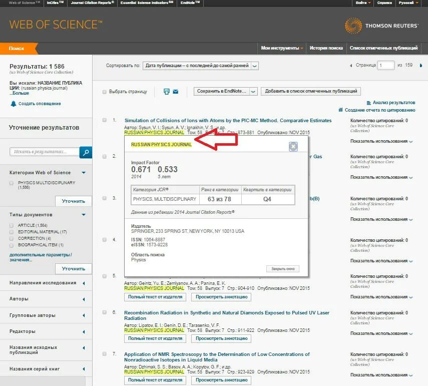This screenshot has height=386, width=428.
Task: Select checkbox for result 2
Action: pos(104,156)
